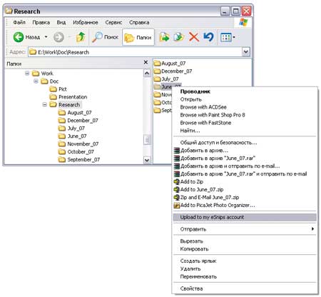Image resolution: width=321 pixels, height=297 pixels.
Task: Click the Copy To folder icon
Action: pos(179,37)
